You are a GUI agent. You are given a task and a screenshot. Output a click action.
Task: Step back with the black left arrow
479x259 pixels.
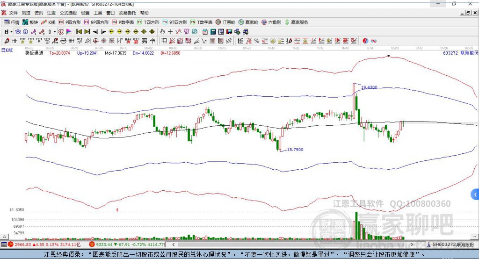point(95,32)
